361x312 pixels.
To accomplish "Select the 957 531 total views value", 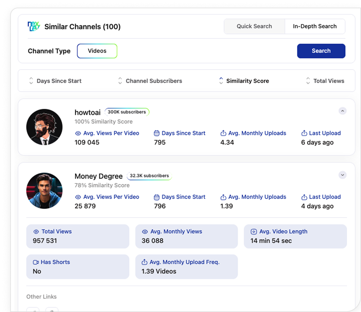I will (45, 241).
